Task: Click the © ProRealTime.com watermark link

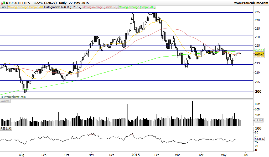Action: (x=13, y=97)
